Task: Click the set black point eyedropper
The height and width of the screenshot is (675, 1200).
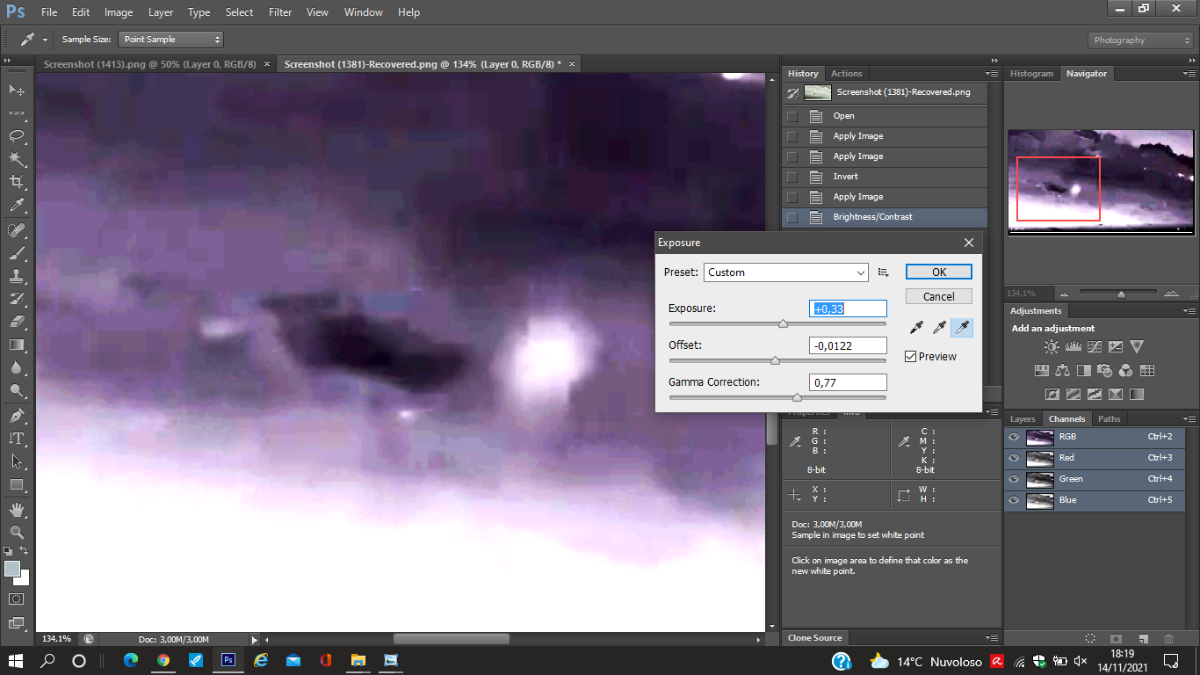Action: click(916, 328)
